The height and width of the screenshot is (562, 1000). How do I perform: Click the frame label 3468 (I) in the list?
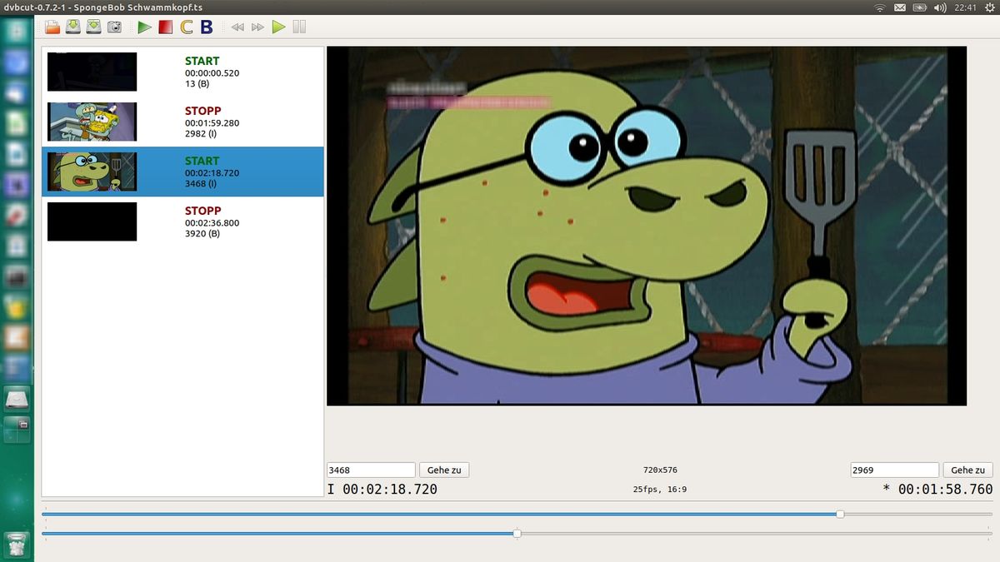pos(202,184)
